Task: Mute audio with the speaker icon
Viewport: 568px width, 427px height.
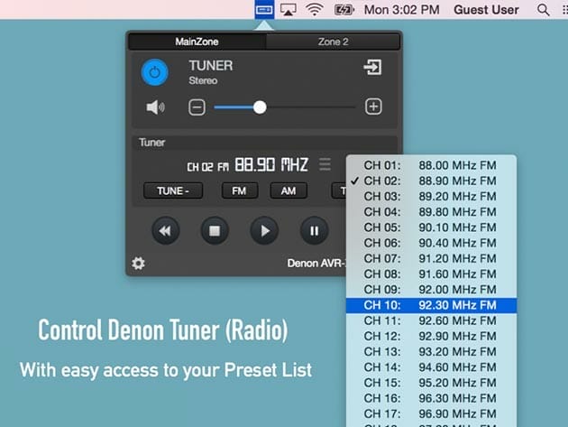Action: 156,107
